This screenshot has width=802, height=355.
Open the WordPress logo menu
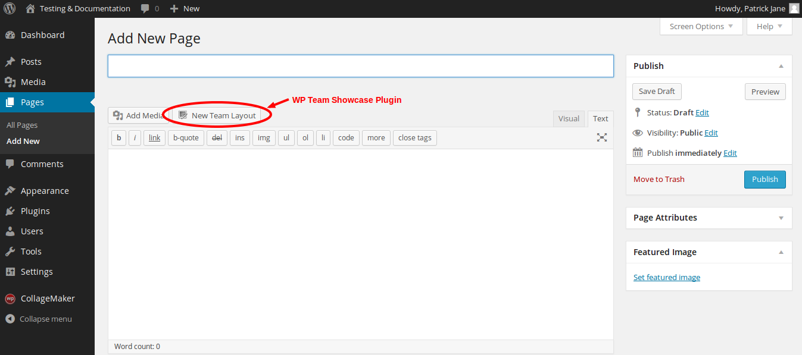(10, 8)
